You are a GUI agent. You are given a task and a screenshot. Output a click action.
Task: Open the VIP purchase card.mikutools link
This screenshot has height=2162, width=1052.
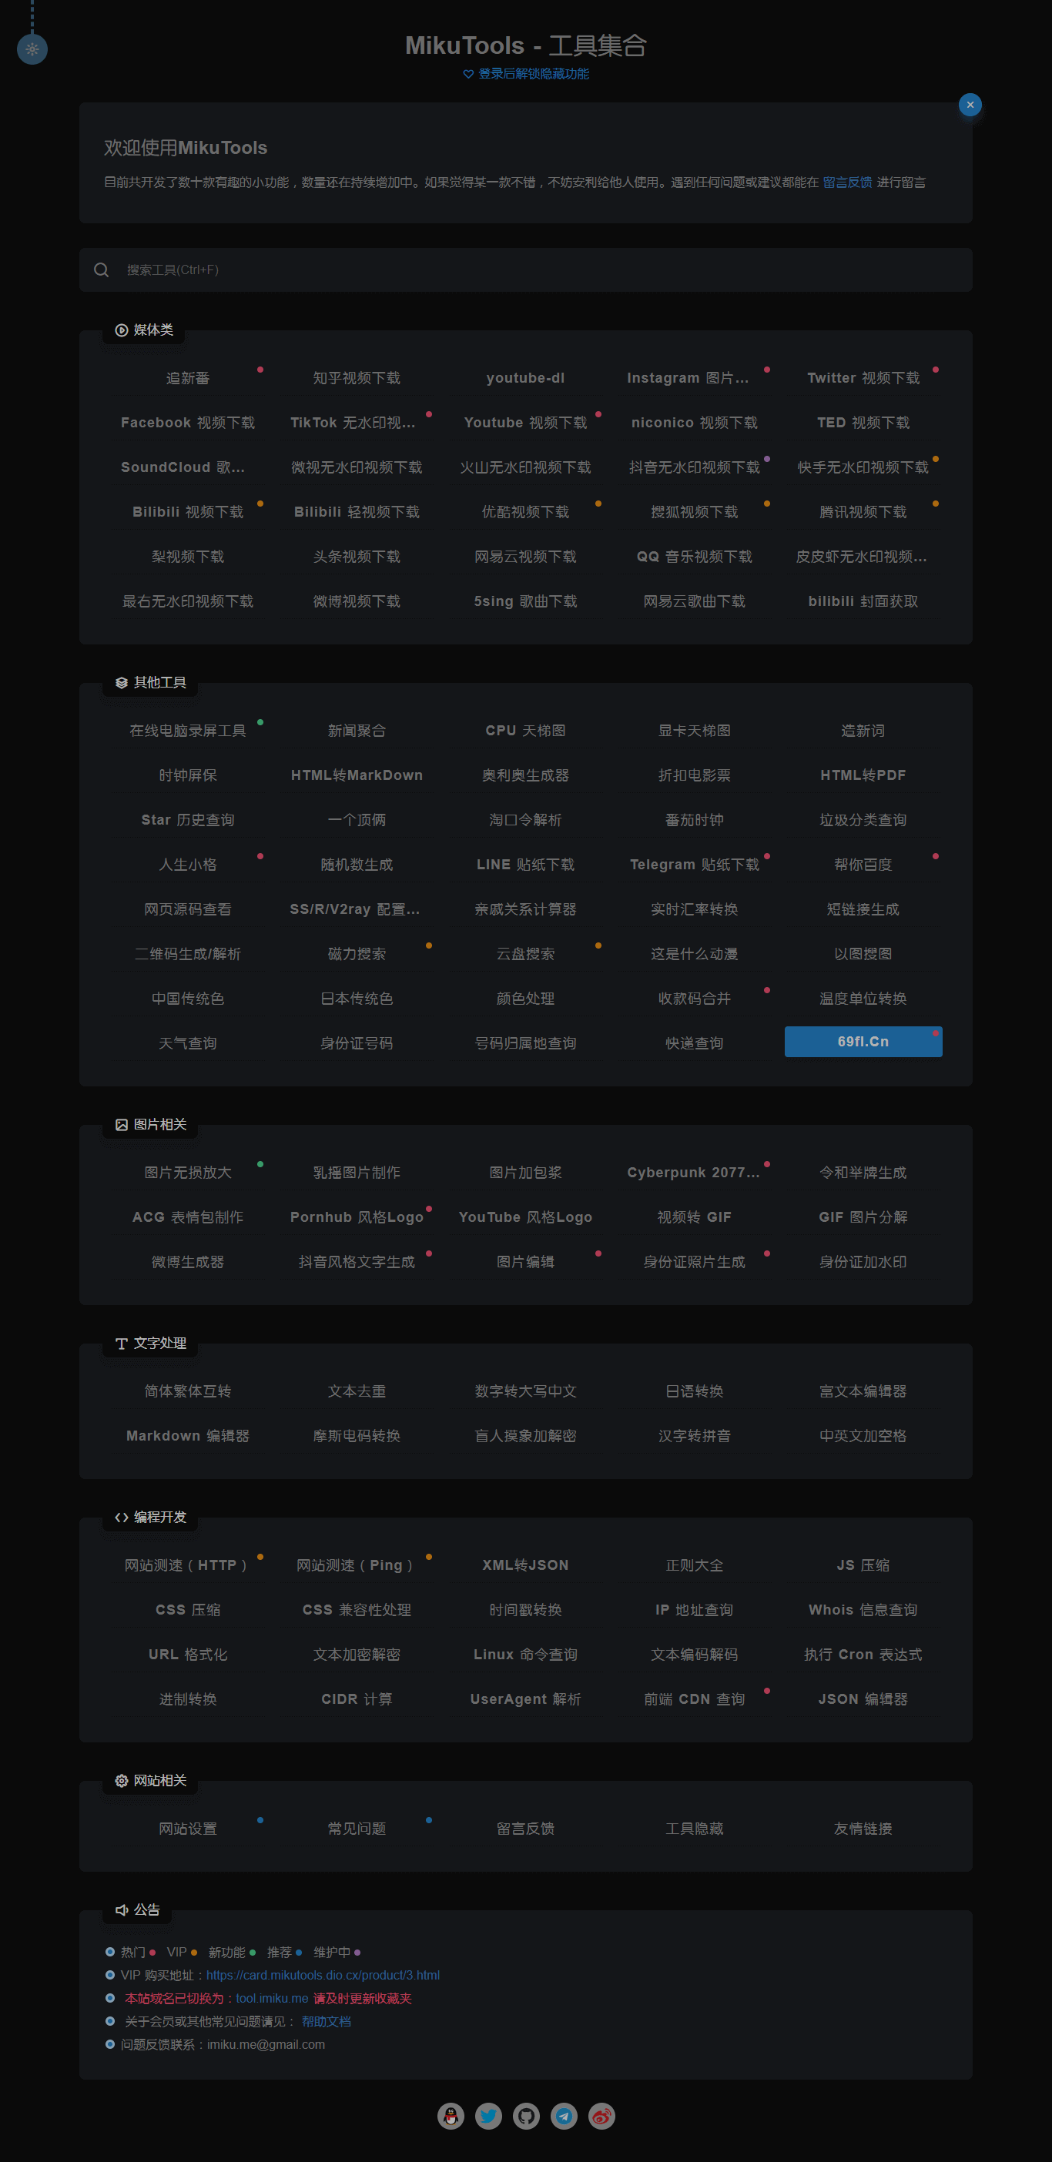(x=323, y=1975)
